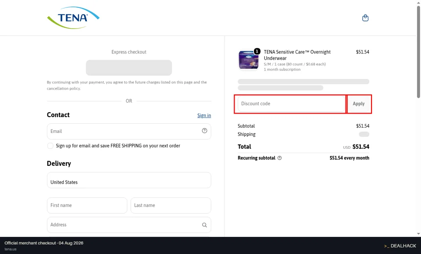Apply the discount code

pyautogui.click(x=358, y=104)
